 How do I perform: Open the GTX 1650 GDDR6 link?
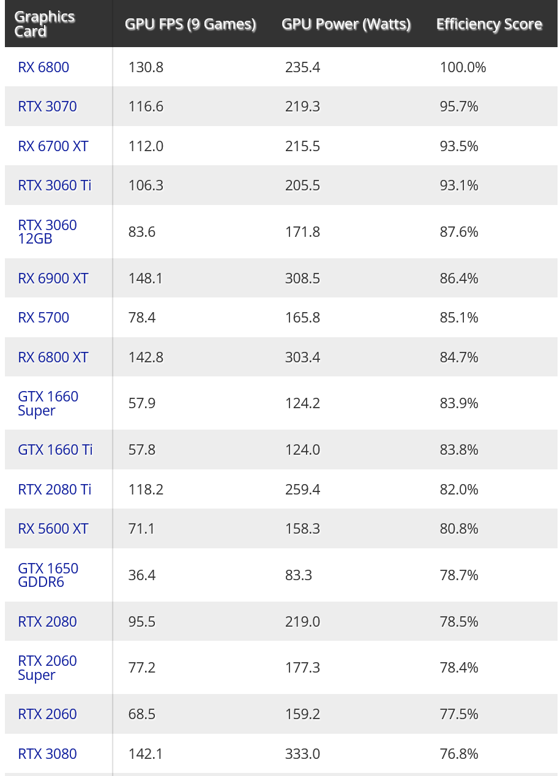[48, 575]
